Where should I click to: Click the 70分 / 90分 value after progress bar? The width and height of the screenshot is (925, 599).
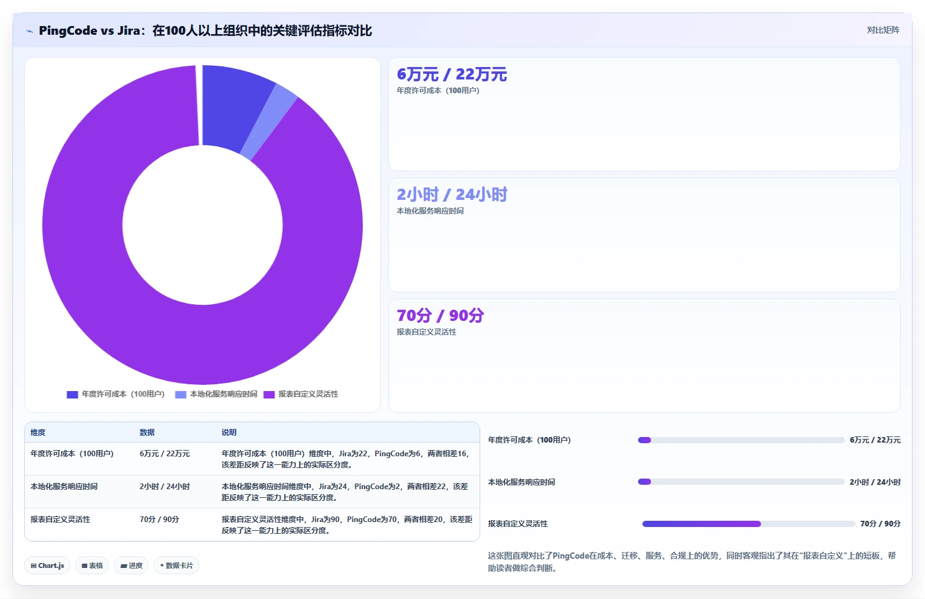(880, 524)
